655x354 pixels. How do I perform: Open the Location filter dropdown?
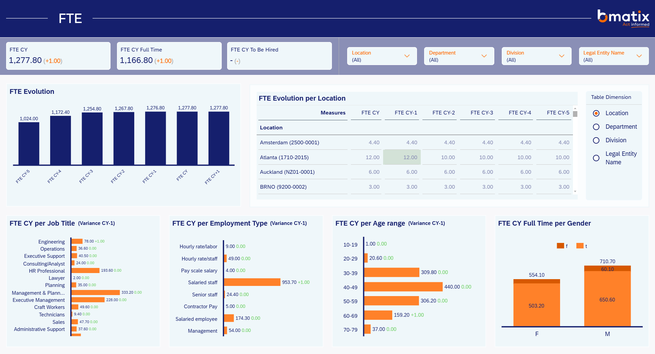382,56
